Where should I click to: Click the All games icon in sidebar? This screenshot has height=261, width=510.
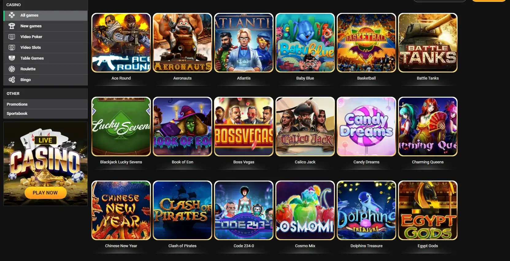coord(12,15)
